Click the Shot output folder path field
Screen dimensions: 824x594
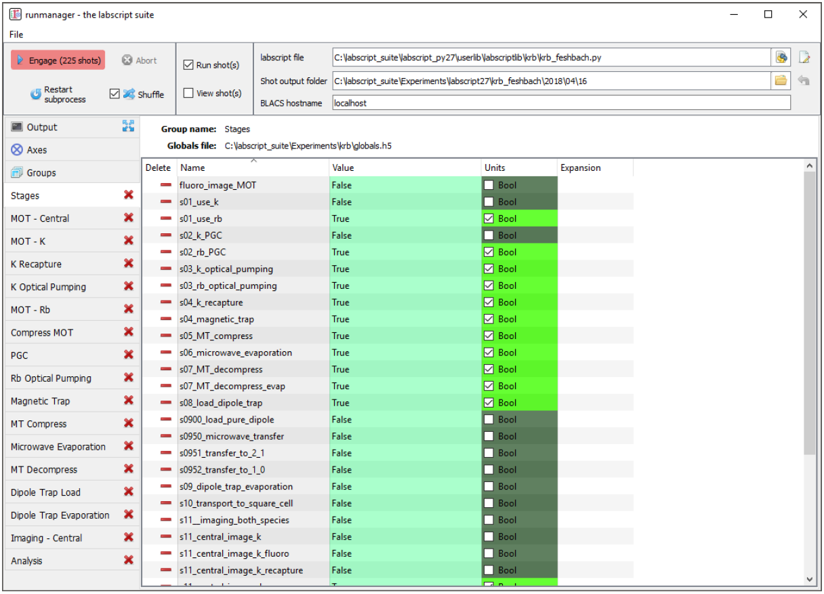[551, 81]
